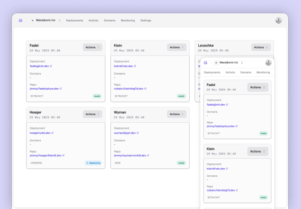Click external link icon beside wyman6pjp1.dev
Image resolution: width=301 pixels, height=209 pixels.
tap(138, 133)
